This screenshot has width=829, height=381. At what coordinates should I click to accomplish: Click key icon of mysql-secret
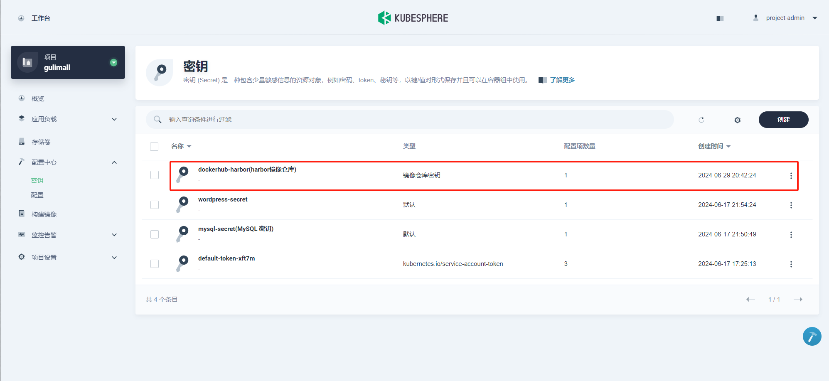[x=182, y=234]
